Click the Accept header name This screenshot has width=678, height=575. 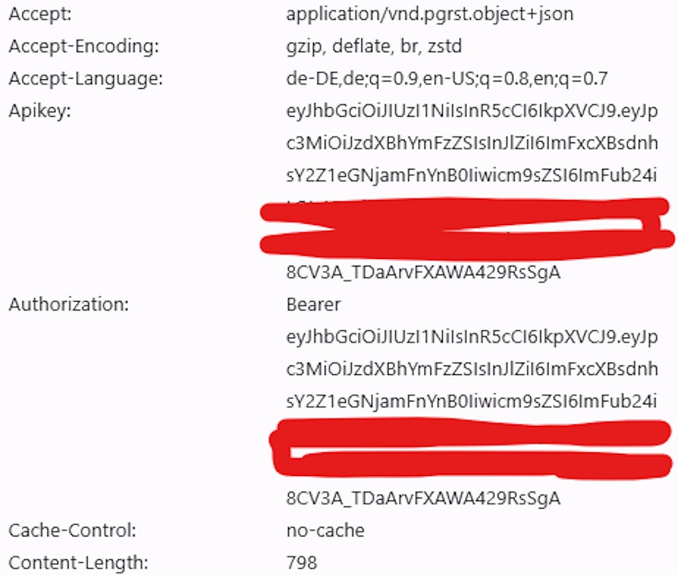tap(40, 14)
